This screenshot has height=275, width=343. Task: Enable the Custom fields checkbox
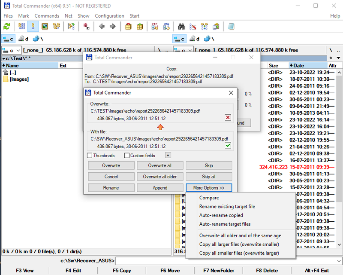(126, 156)
